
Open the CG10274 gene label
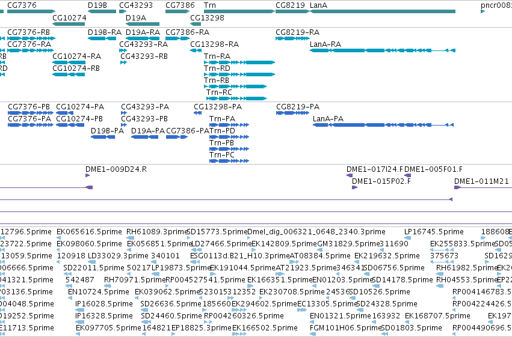coord(69,17)
